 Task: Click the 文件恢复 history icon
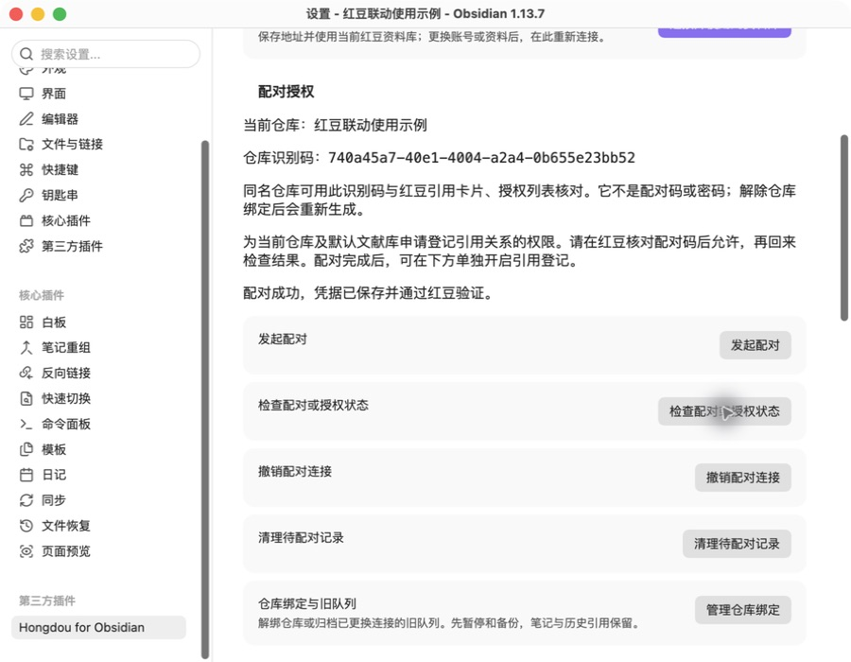point(26,526)
